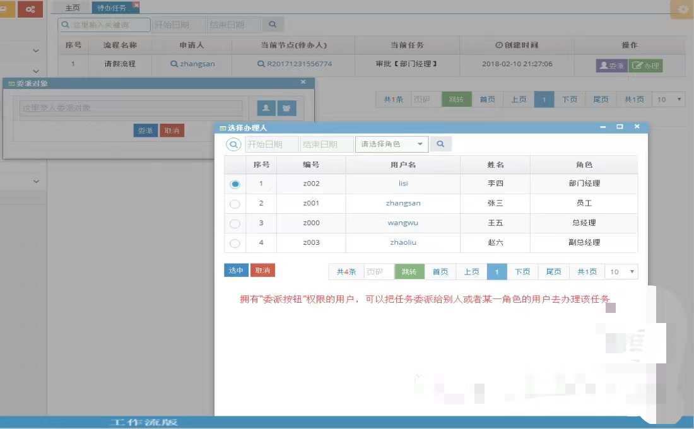Click the 李四 name cell

[495, 184]
